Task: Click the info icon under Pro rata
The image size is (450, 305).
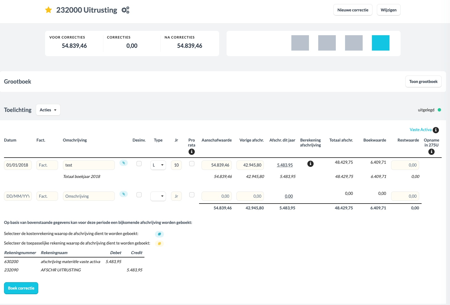Action: pyautogui.click(x=192, y=152)
